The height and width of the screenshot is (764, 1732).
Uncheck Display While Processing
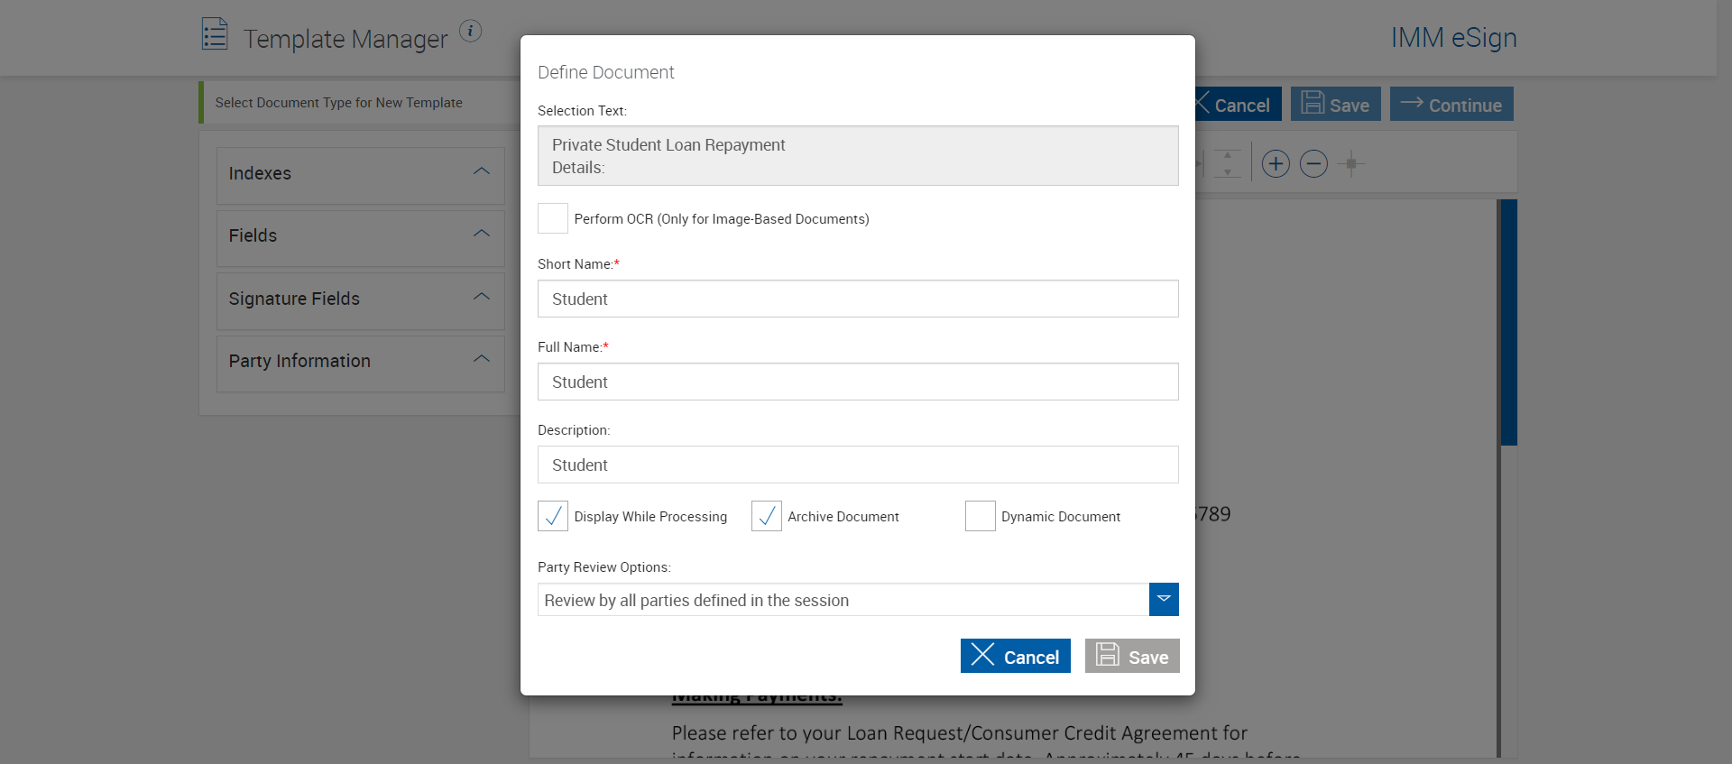(553, 516)
